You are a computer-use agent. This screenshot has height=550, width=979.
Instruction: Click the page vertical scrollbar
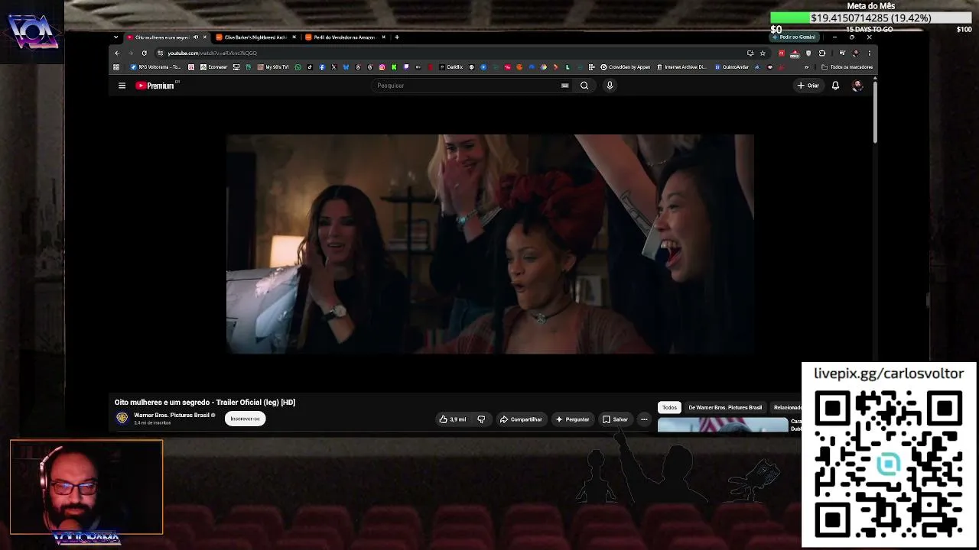[875, 111]
